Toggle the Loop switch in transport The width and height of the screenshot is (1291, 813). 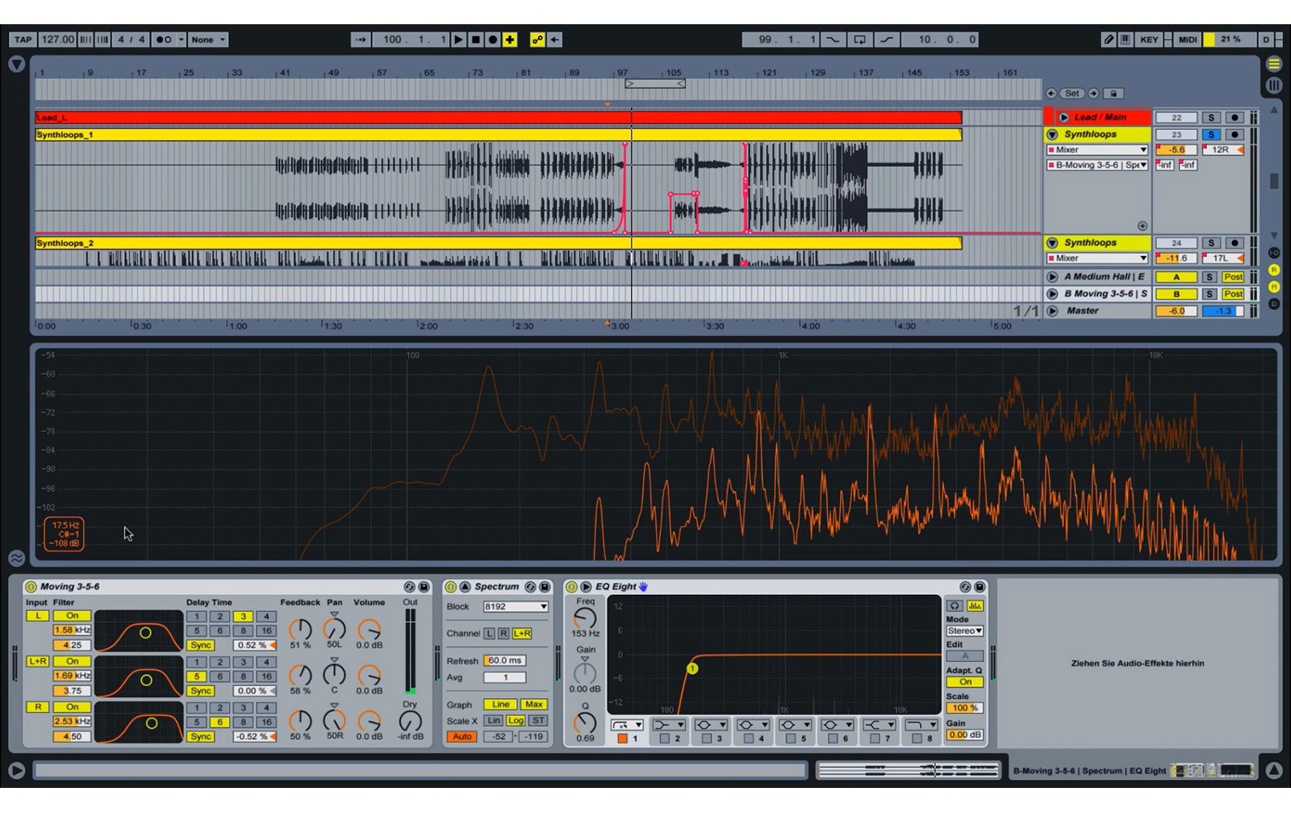[859, 40]
